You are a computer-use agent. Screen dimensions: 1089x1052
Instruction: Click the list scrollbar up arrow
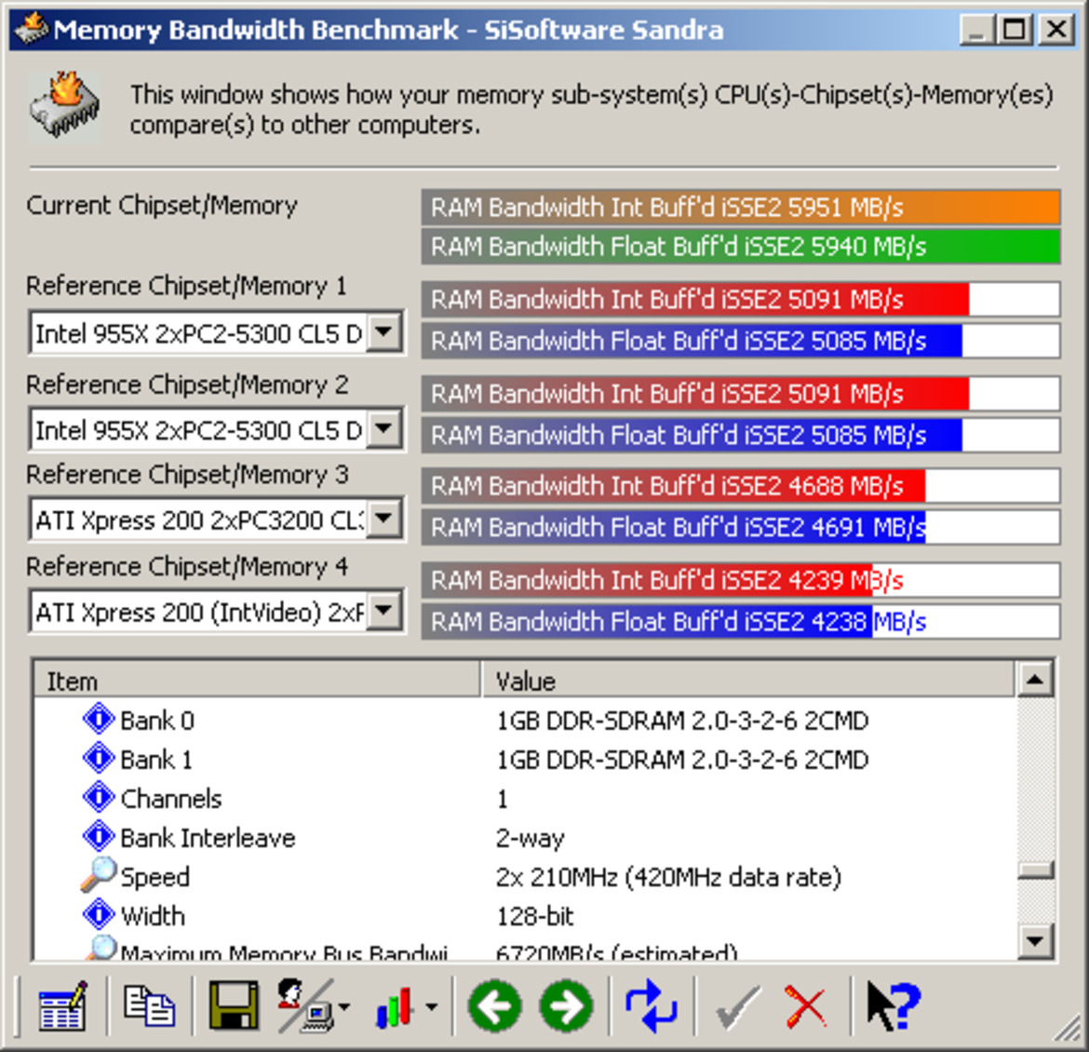(x=1035, y=678)
